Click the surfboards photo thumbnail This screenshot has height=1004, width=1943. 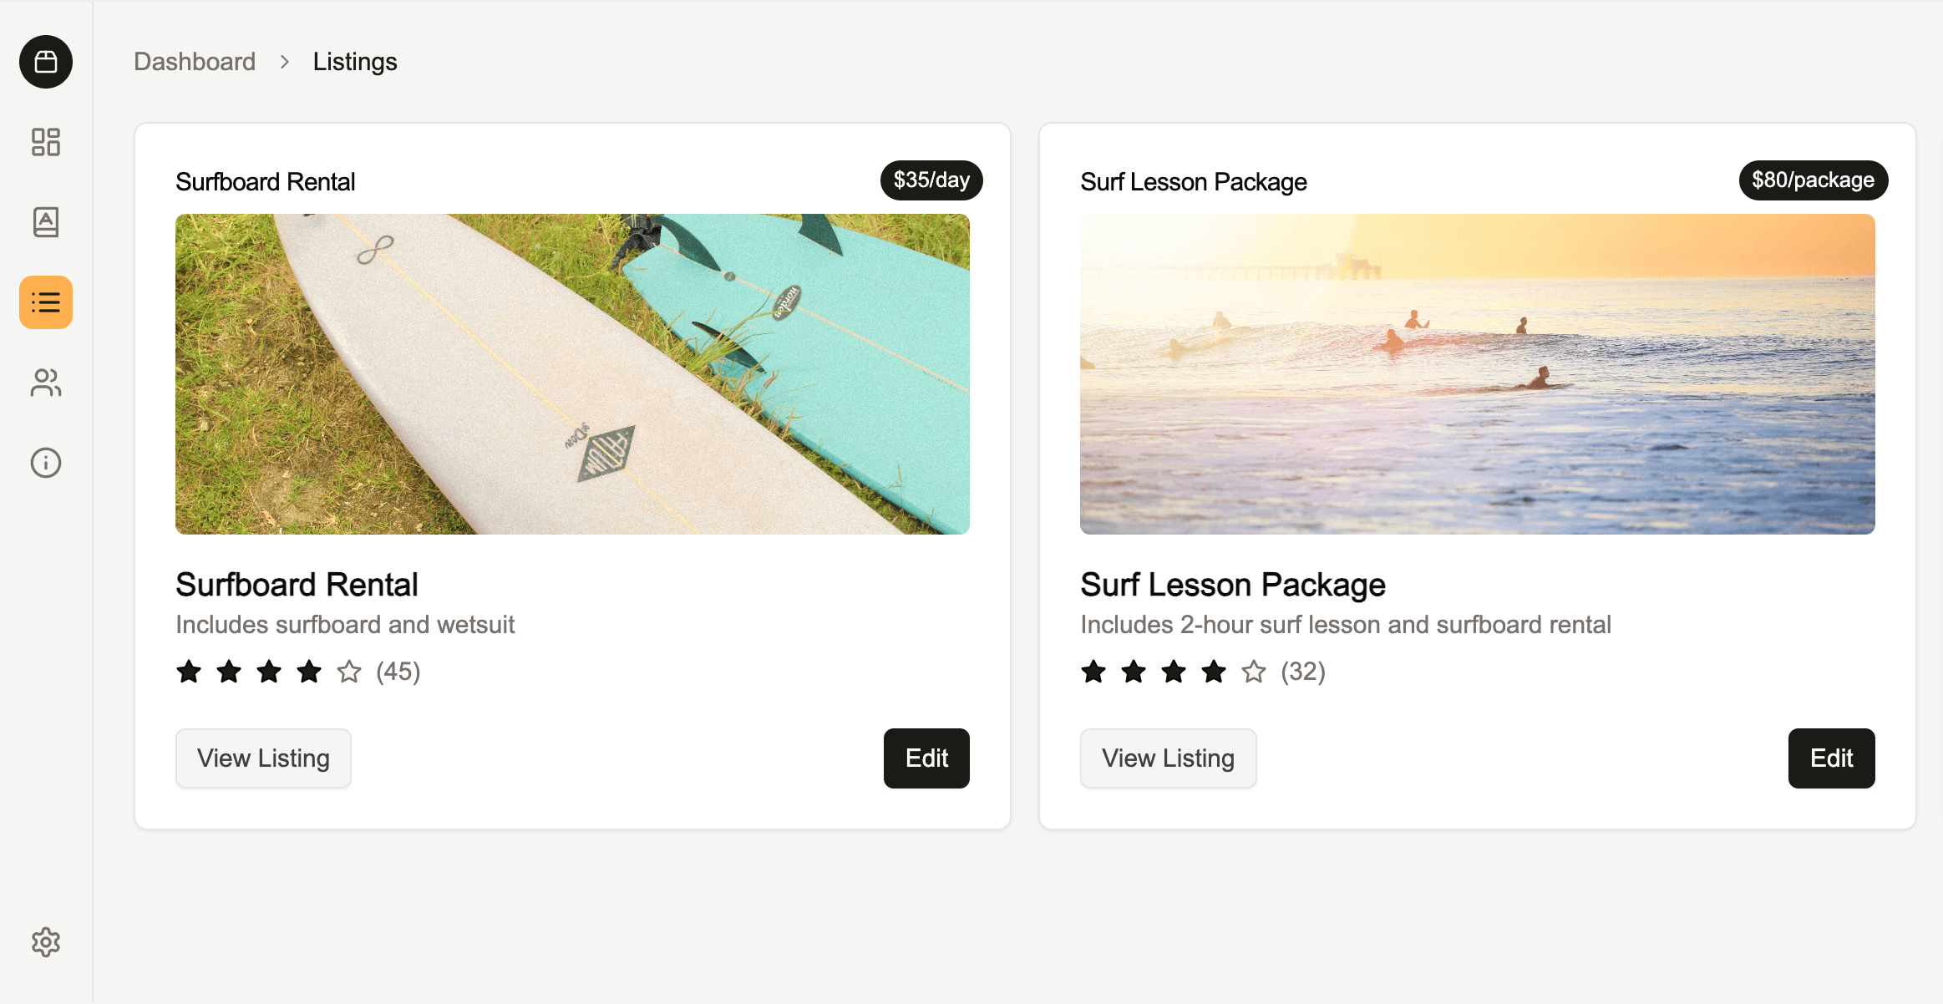572,374
